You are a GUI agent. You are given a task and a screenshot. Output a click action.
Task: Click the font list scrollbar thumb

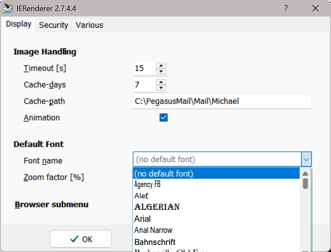tap(305, 184)
